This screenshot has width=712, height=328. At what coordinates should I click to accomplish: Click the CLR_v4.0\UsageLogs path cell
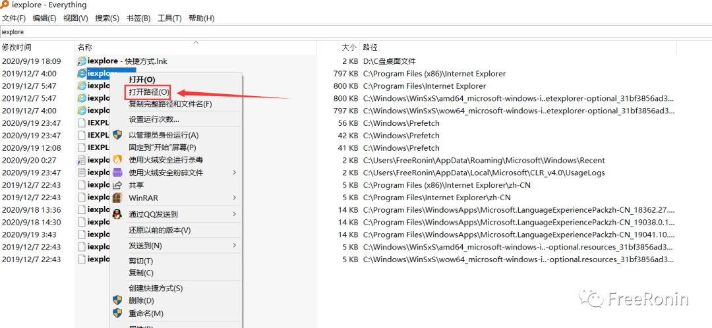pyautogui.click(x=484, y=173)
